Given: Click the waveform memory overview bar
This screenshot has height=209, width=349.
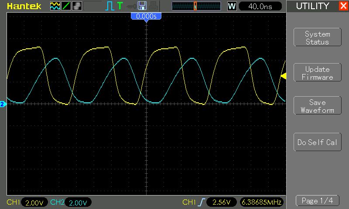Looking at the screenshot, I should click(196, 6).
